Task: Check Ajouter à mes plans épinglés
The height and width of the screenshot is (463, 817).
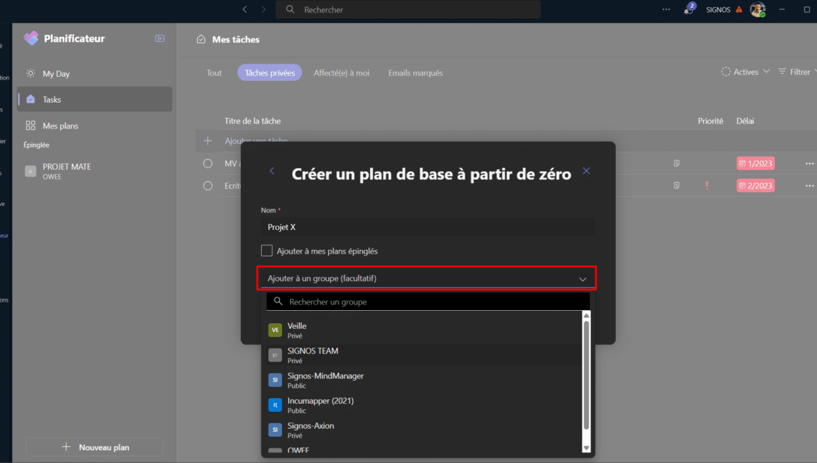Action: tap(267, 251)
